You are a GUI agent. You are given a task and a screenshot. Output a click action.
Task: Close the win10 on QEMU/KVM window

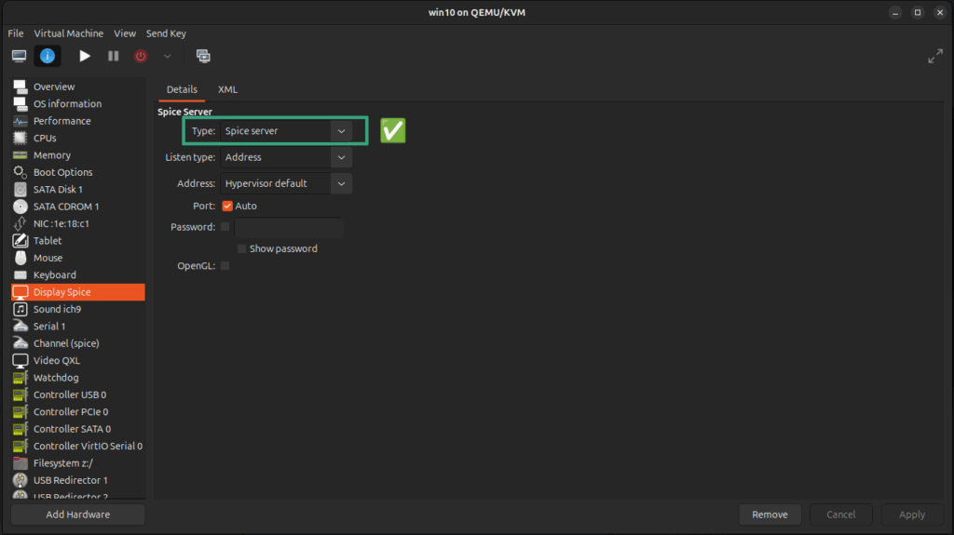point(940,12)
